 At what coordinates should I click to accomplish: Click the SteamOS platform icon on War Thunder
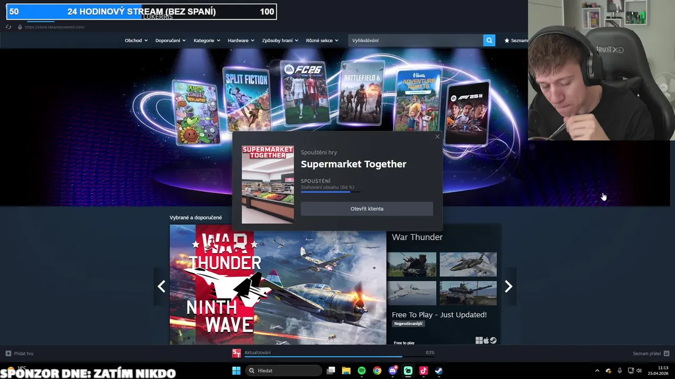click(x=493, y=341)
